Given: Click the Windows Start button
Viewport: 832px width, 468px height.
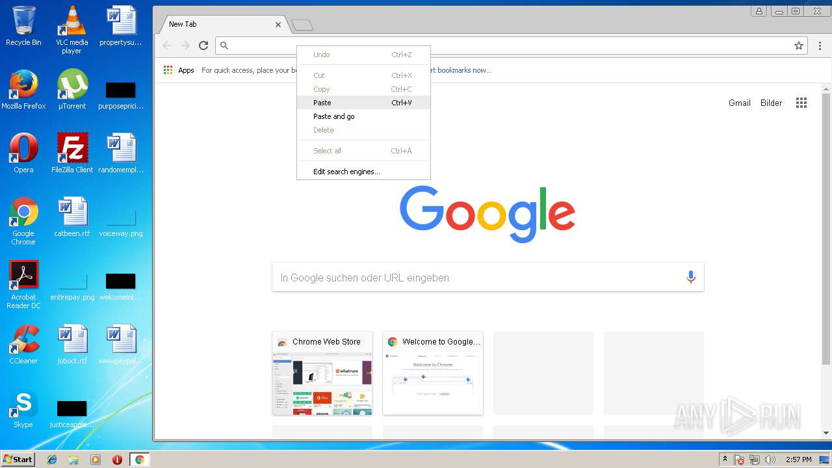Looking at the screenshot, I should pyautogui.click(x=18, y=459).
